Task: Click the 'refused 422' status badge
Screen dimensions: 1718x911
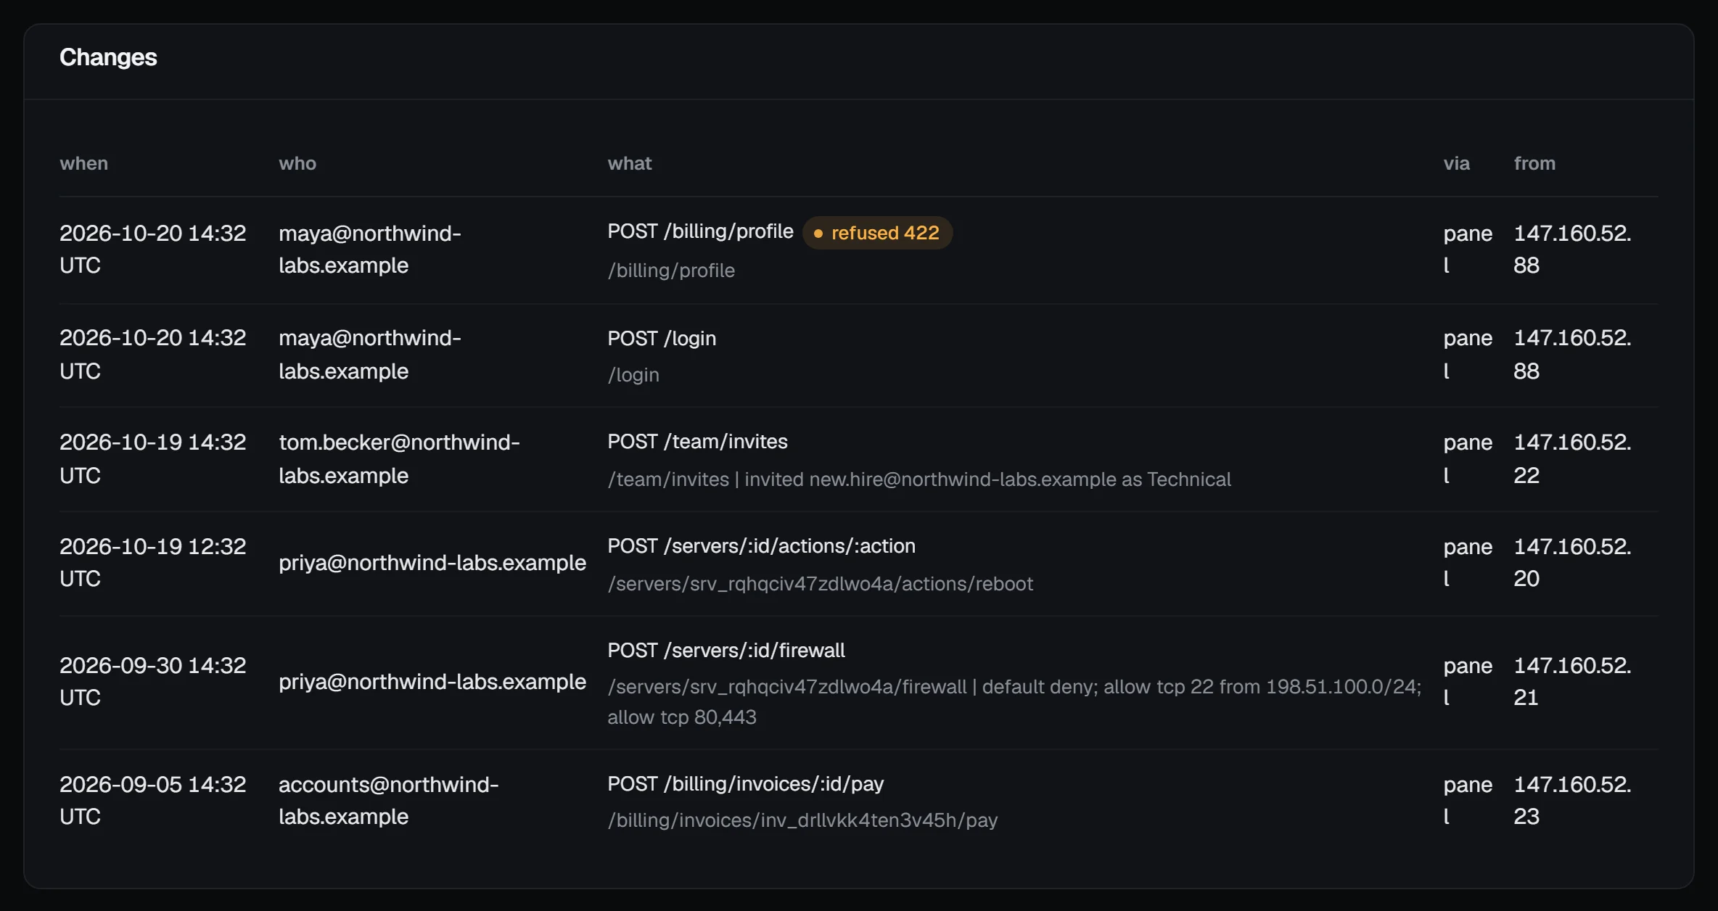Action: (x=877, y=233)
